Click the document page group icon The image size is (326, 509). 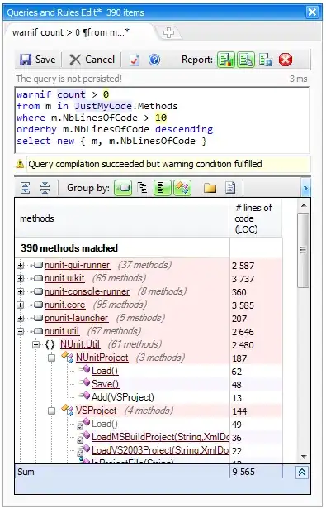tap(230, 188)
